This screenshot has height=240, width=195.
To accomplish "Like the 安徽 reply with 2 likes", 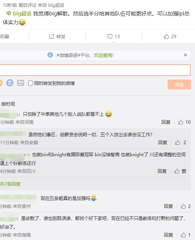I will [x=180, y=143].
